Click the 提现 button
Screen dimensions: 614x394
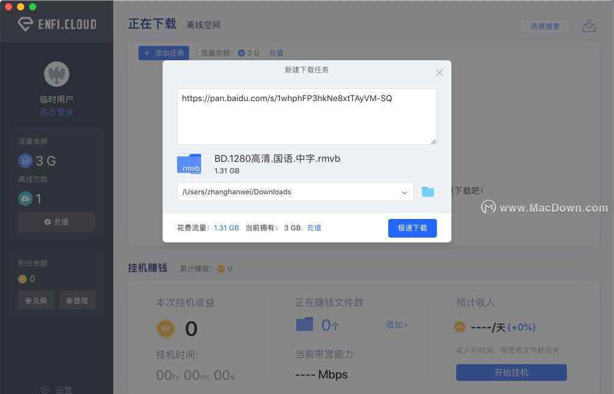pos(77,301)
